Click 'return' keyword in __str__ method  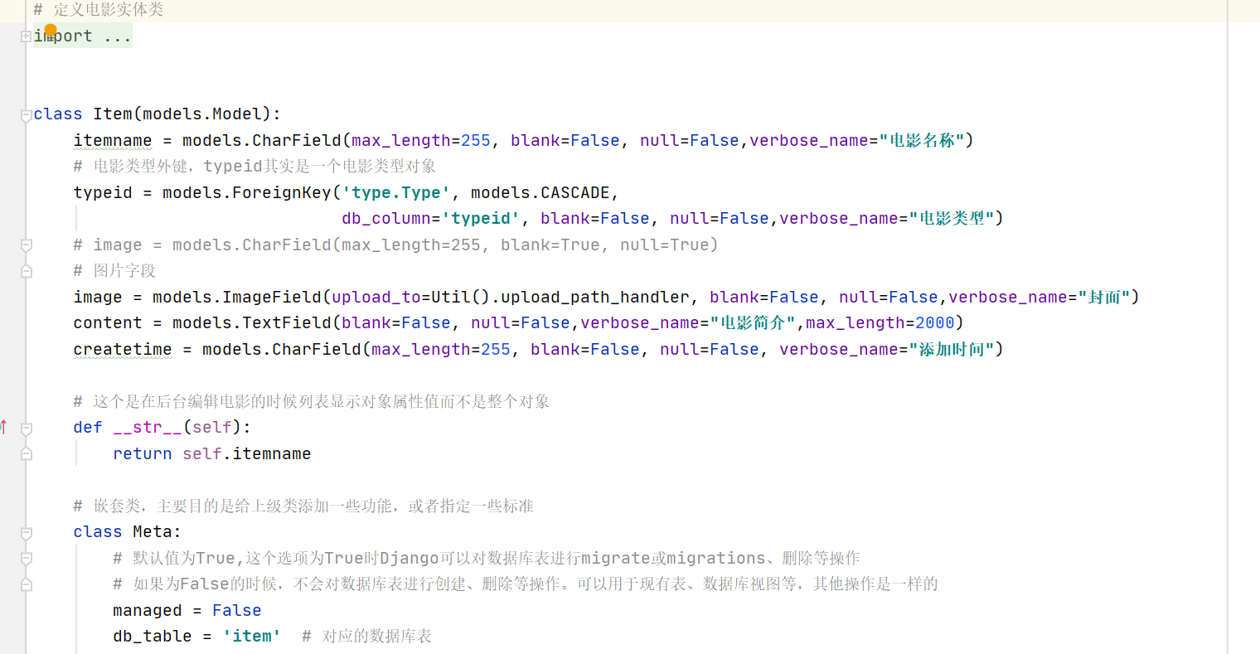click(143, 453)
